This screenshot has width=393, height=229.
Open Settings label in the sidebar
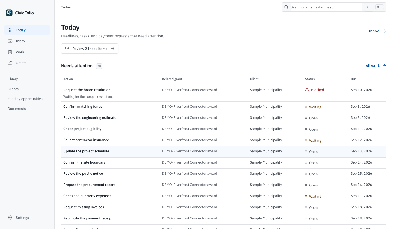coord(22,218)
